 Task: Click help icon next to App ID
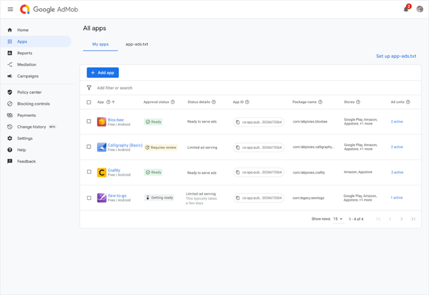tap(247, 102)
